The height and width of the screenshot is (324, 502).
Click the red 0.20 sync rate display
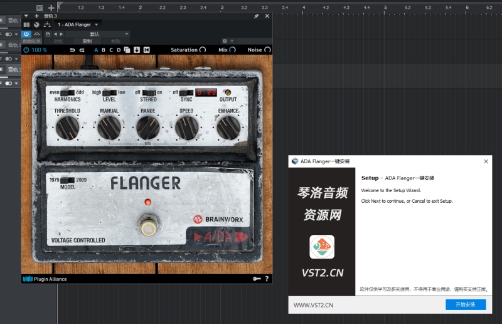point(206,93)
